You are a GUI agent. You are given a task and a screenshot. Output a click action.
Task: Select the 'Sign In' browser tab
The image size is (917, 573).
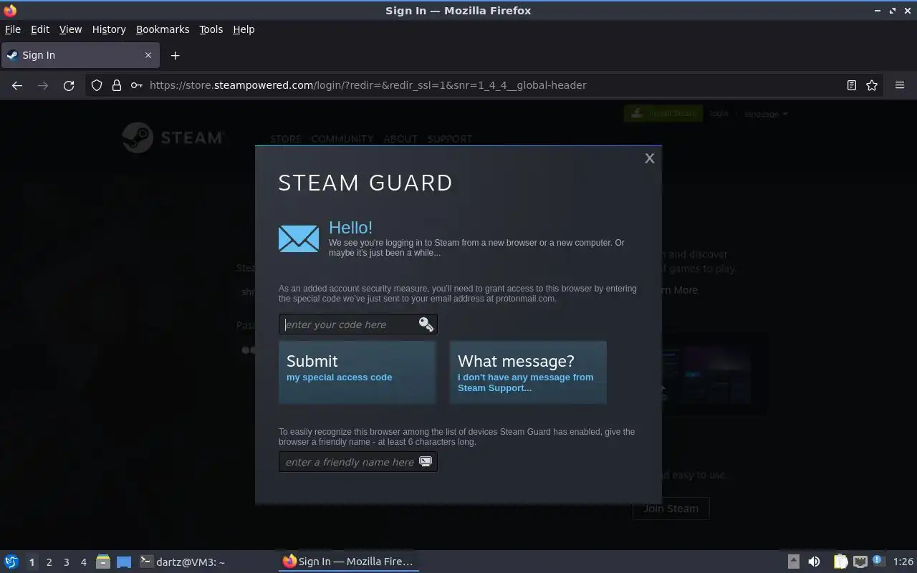click(79, 55)
